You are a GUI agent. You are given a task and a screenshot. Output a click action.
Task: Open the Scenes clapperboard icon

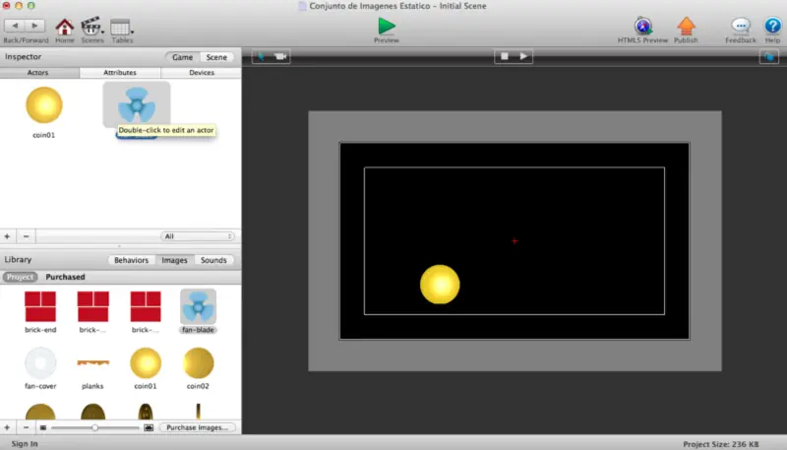coord(91,27)
